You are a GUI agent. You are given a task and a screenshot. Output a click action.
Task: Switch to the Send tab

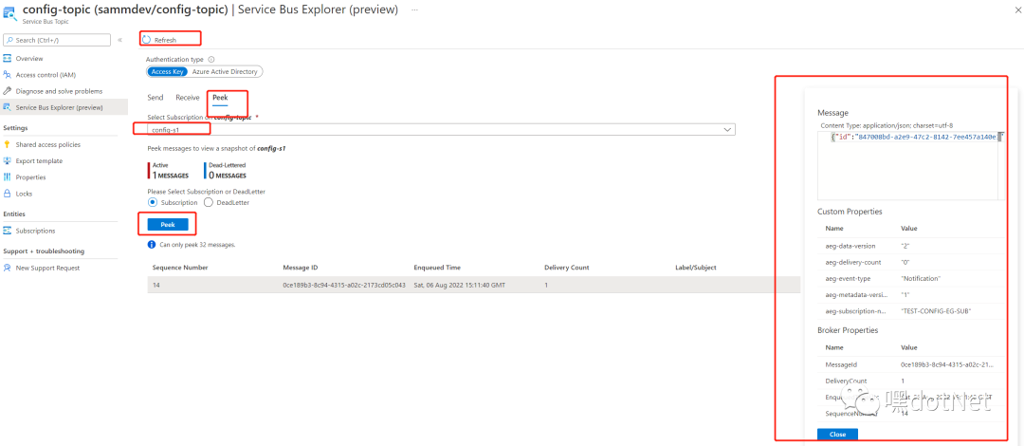click(155, 98)
